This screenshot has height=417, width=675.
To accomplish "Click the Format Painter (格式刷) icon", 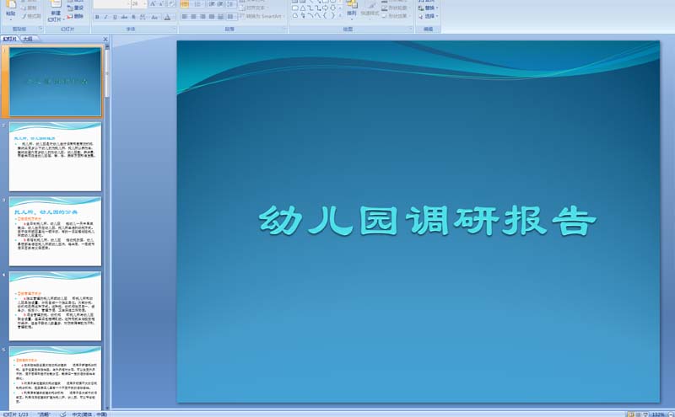I will coord(32,16).
